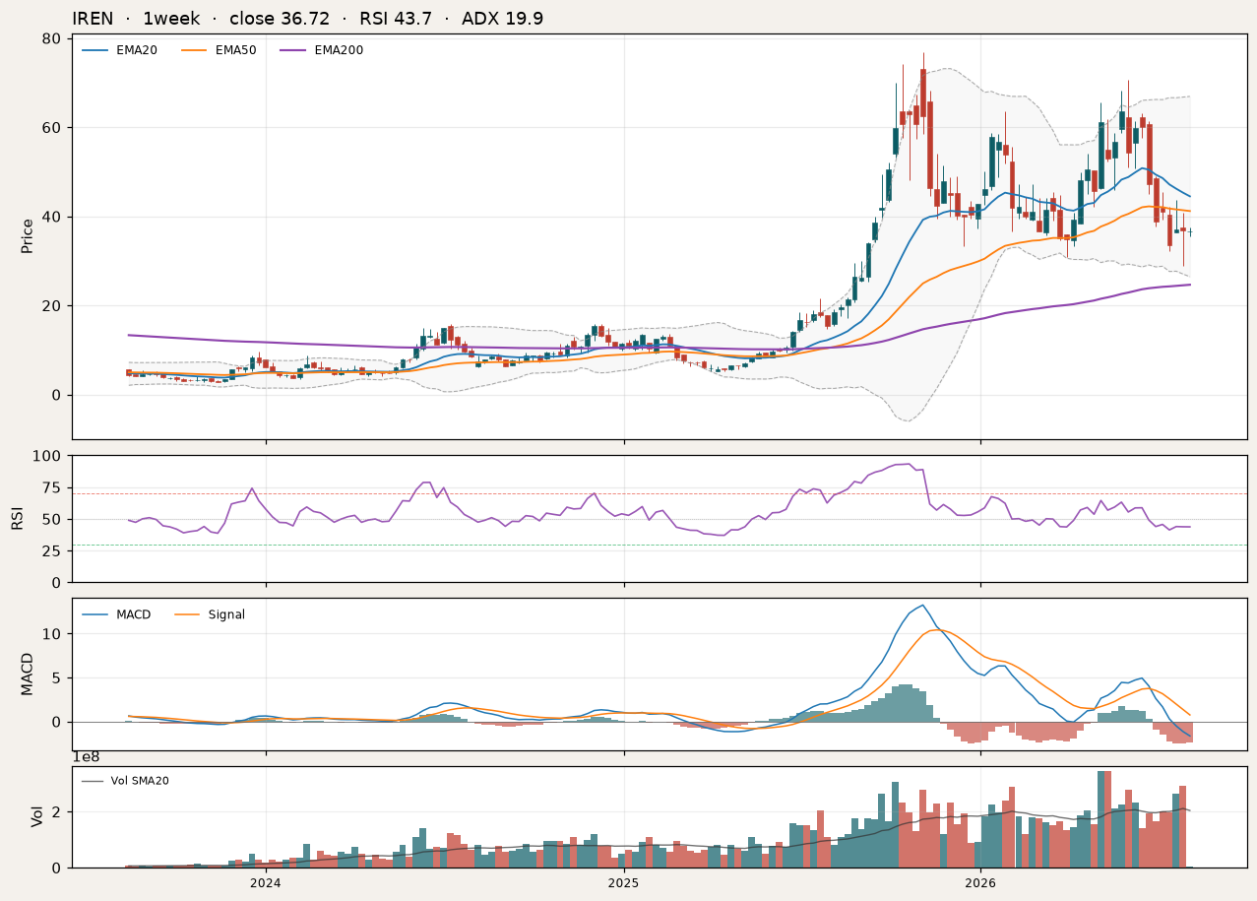
Task: Click the 2 tick on Vol axis
Action: pos(57,812)
